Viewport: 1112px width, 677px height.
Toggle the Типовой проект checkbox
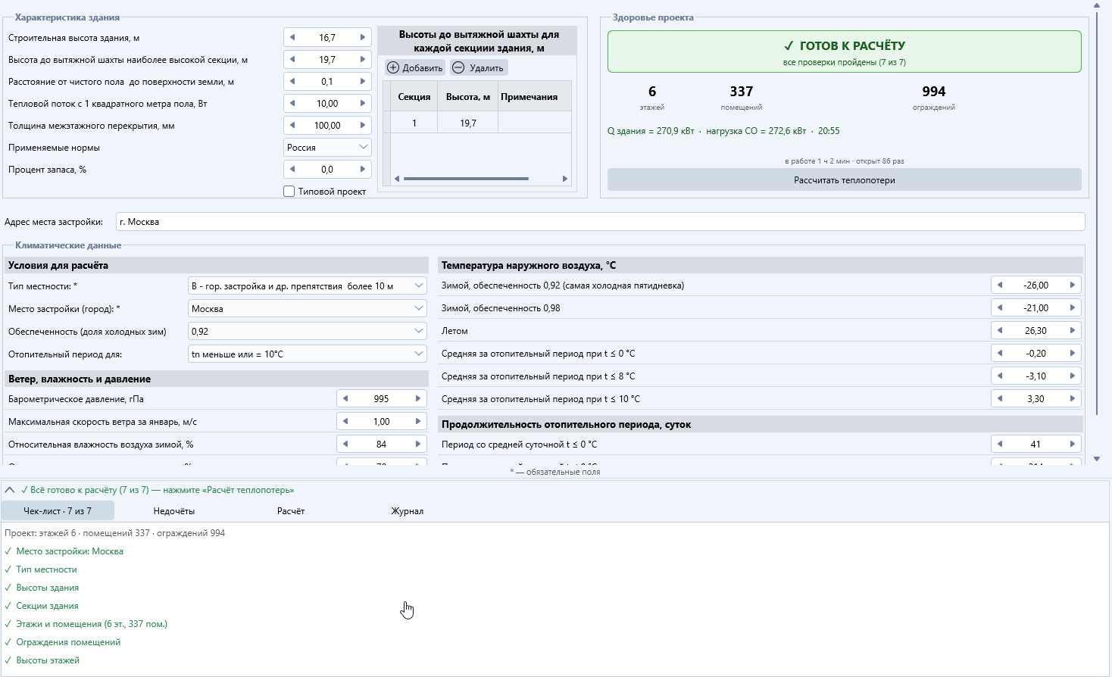(289, 192)
